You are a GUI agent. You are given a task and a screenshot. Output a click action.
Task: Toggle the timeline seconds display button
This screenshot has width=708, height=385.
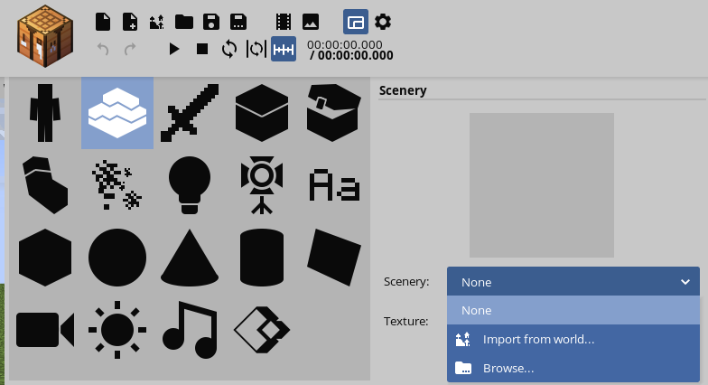(x=284, y=49)
